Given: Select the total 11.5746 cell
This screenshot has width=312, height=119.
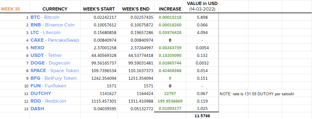Looking at the screenshot, I should (x=202, y=115).
